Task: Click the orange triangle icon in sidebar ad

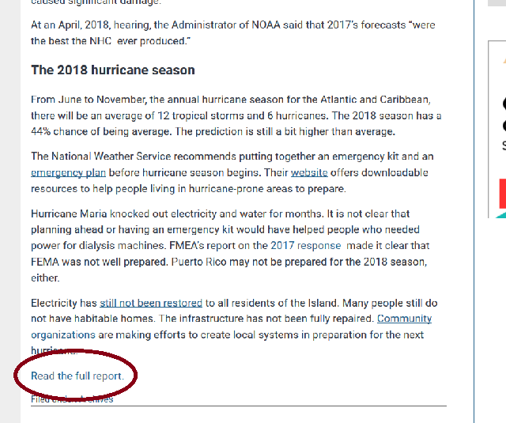Action: (504, 61)
